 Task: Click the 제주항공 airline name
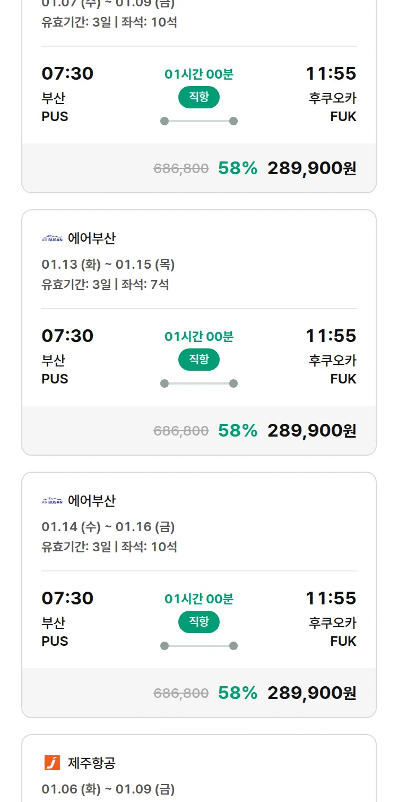pyautogui.click(x=92, y=763)
